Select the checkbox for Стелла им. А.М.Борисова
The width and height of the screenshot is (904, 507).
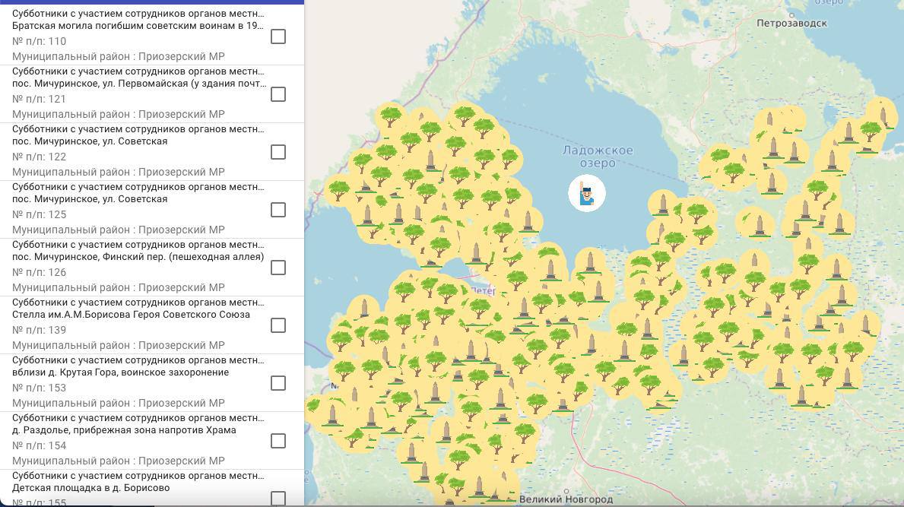[278, 325]
